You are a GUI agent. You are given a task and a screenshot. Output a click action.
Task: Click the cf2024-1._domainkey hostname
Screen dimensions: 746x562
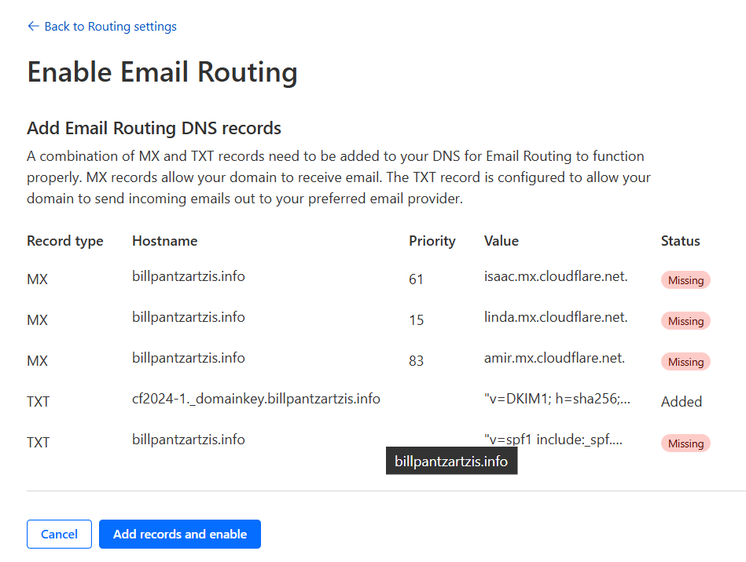pos(256,399)
